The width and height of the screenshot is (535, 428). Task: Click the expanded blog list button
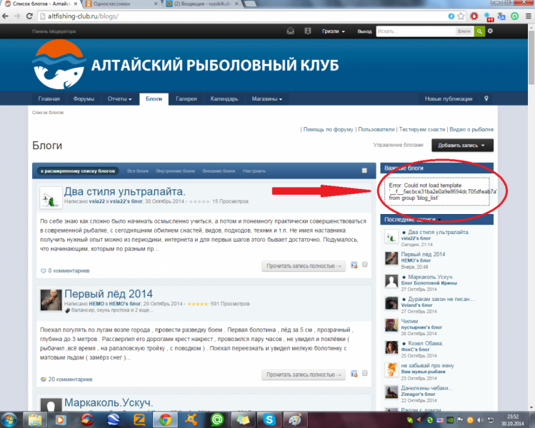coord(78,170)
